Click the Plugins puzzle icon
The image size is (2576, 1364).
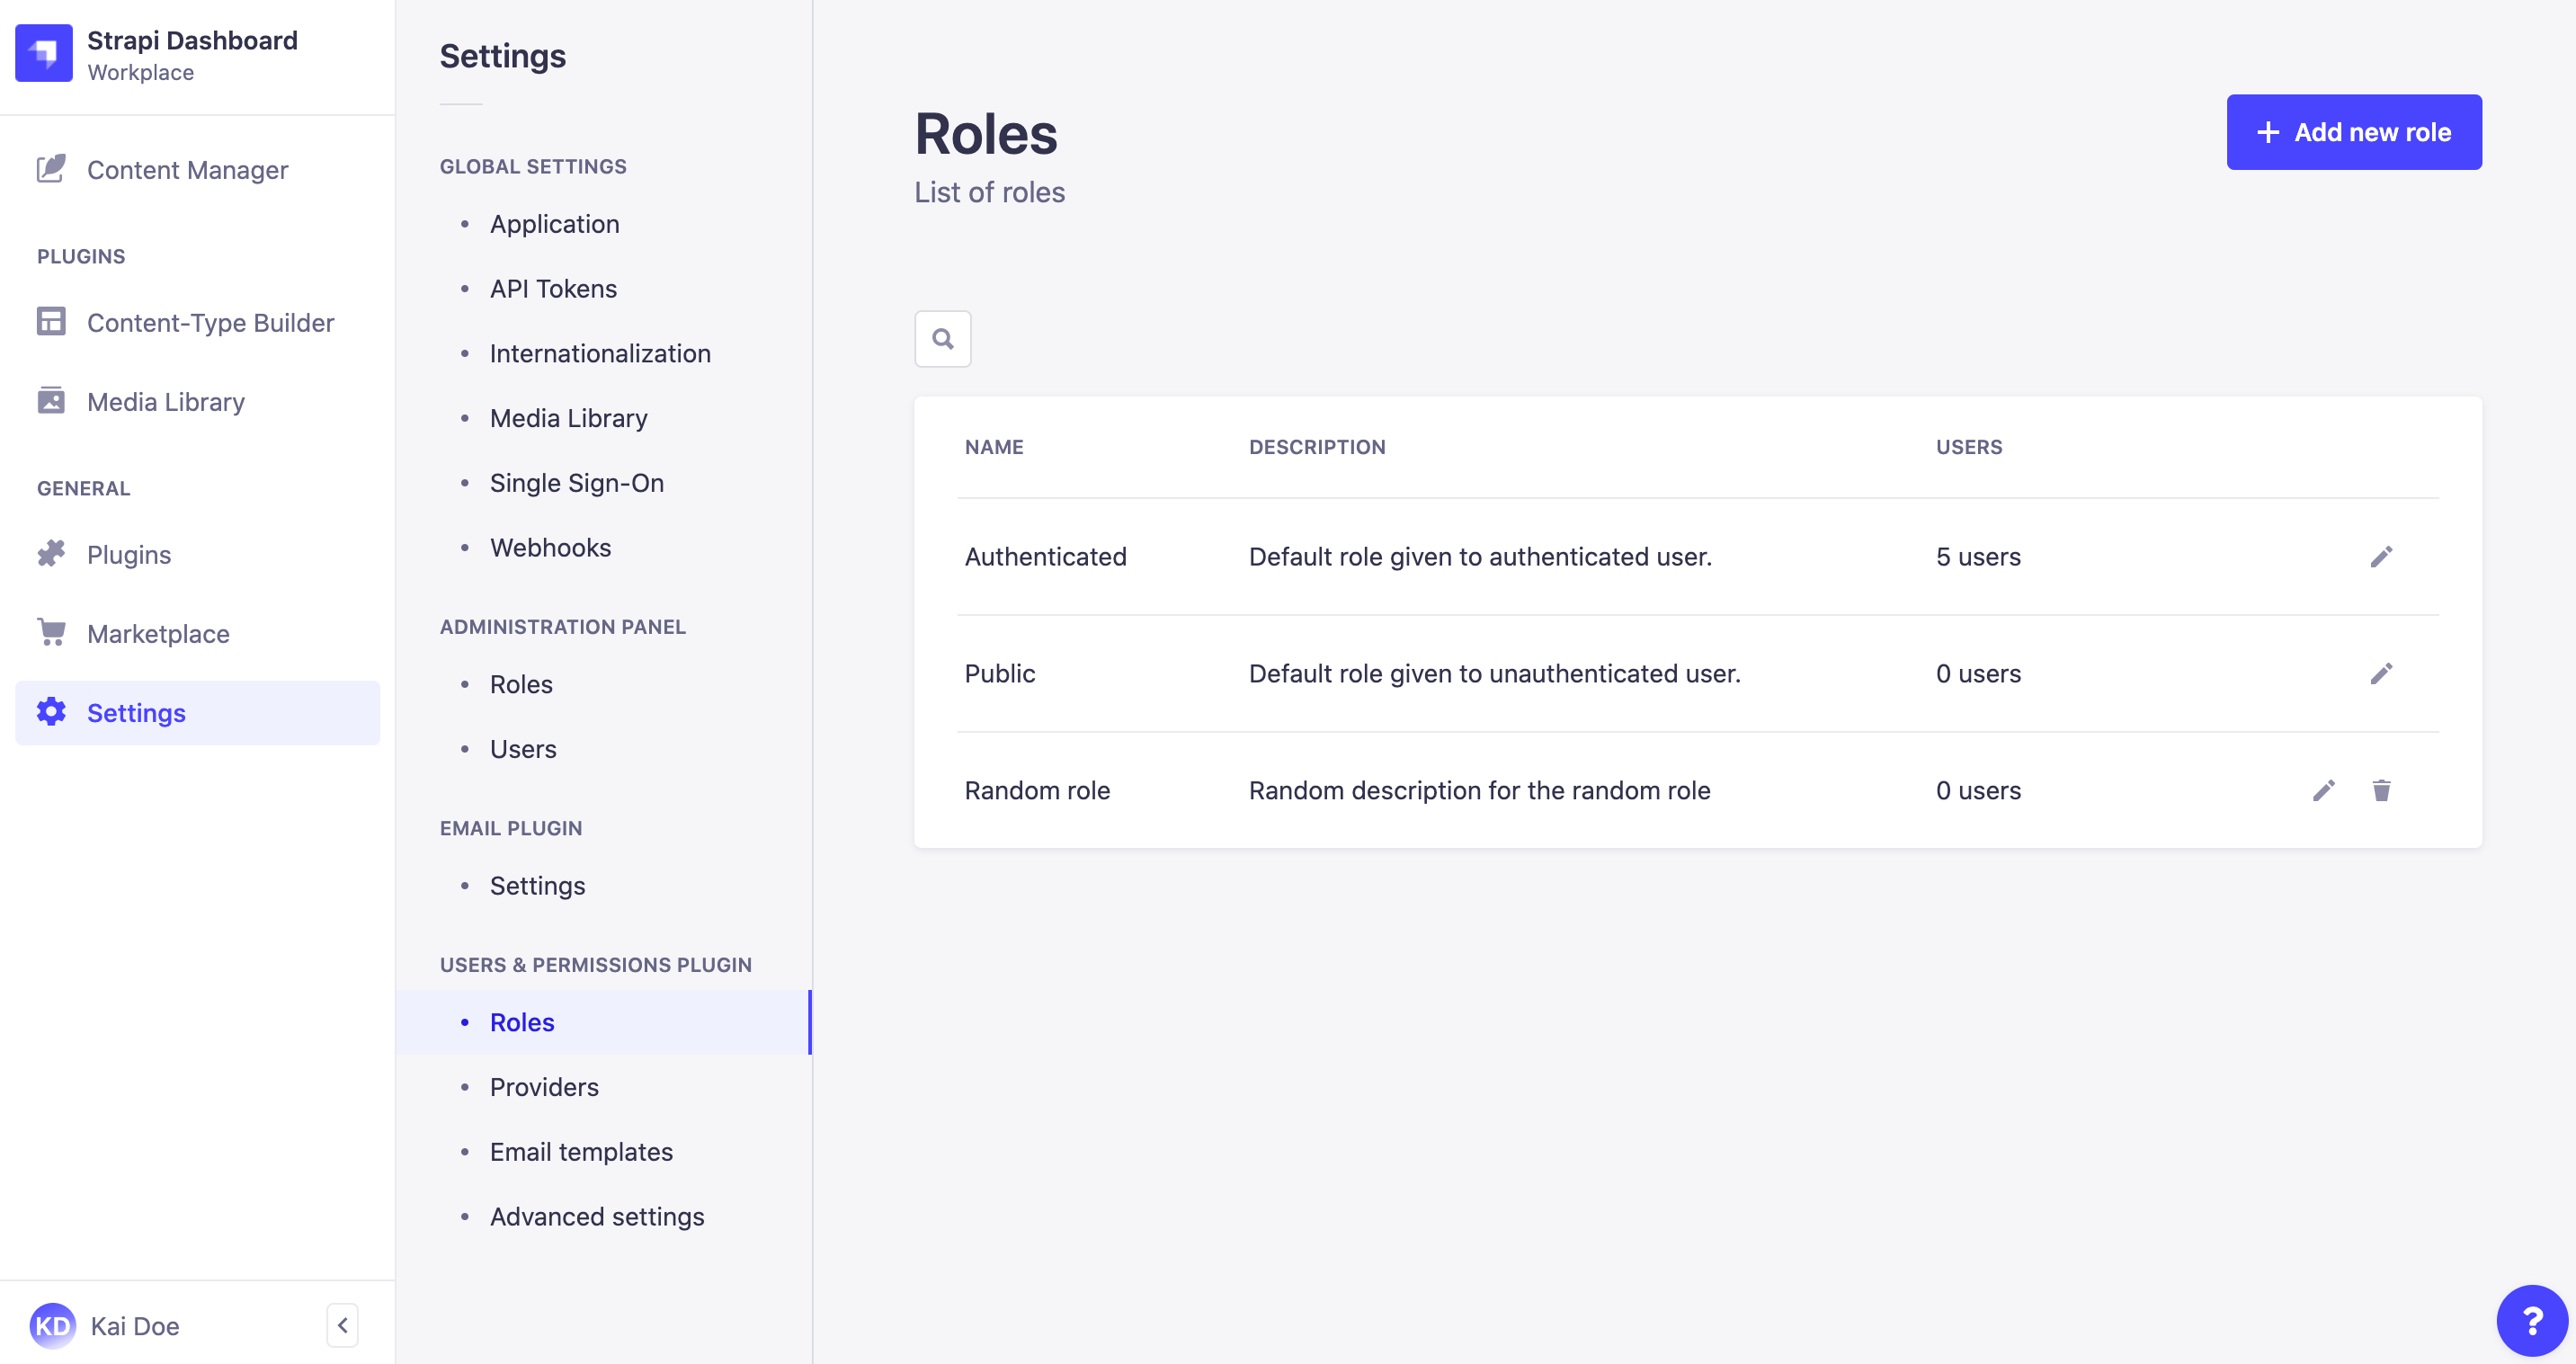pos(51,553)
